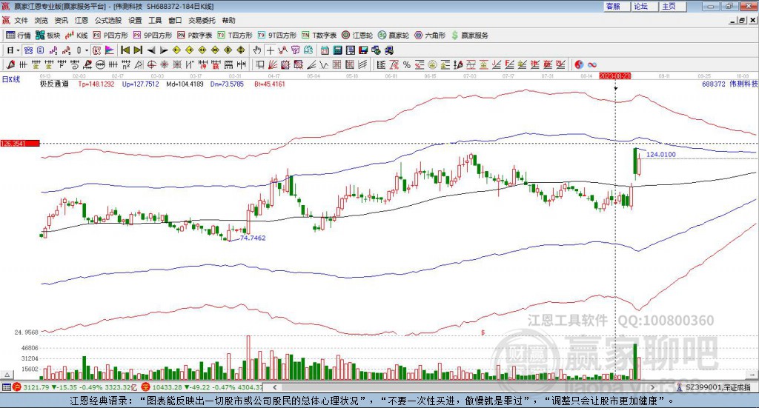Viewport: 759px width, 408px height.
Task: Click the 客服 customer service button
Action: click(x=613, y=6)
